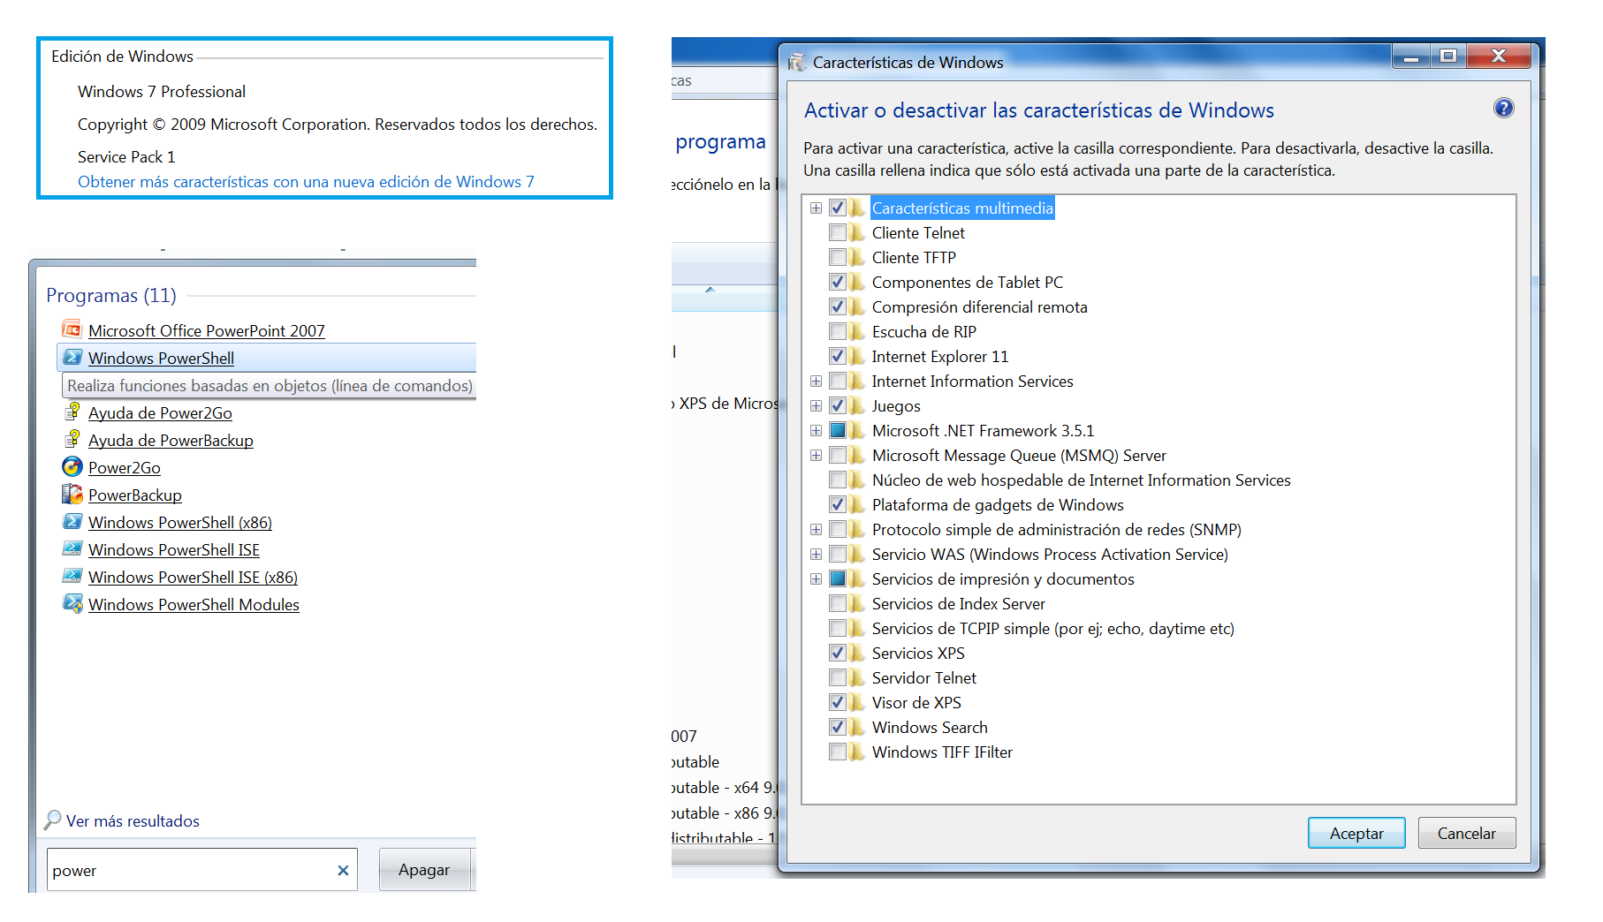Select the Escucha de RIP row

click(x=923, y=331)
